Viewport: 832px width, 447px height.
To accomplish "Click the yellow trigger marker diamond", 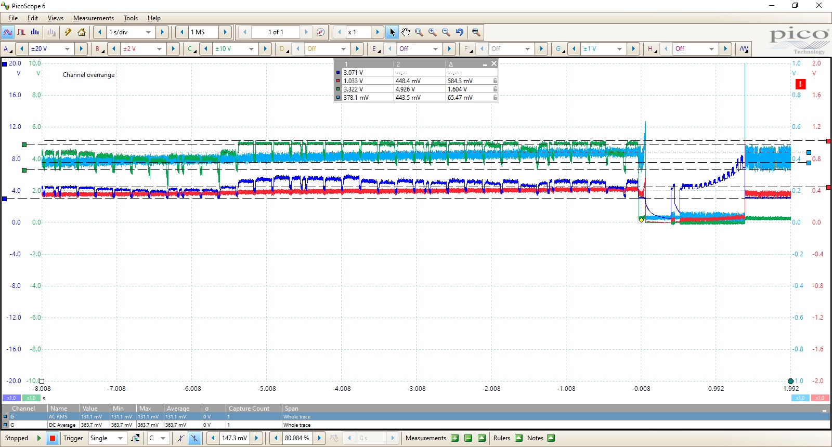I will click(642, 220).
